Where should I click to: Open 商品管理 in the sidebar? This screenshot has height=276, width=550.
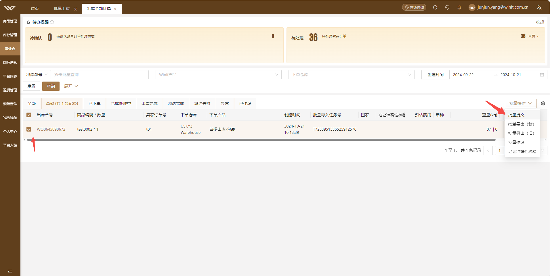tap(10, 21)
